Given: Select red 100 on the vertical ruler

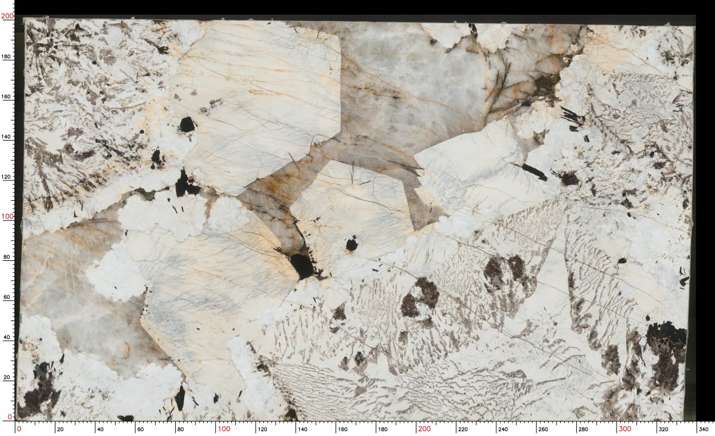Looking at the screenshot, I should tap(7, 217).
